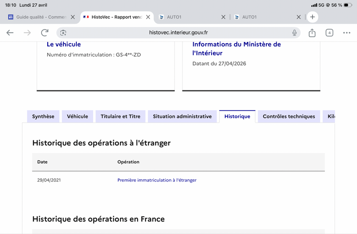Show the open tabs counter
357x234 pixels.
[x=329, y=33]
